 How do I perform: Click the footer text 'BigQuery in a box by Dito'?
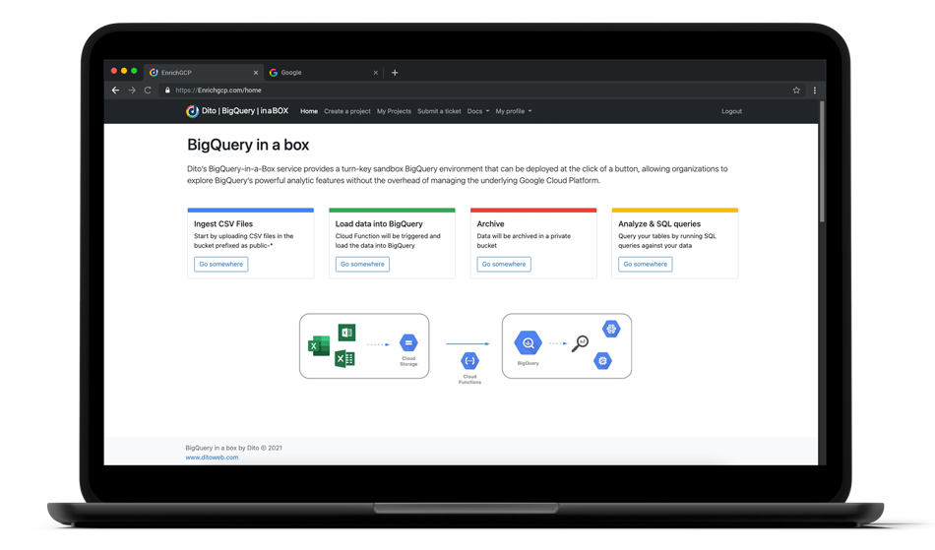[x=221, y=448]
